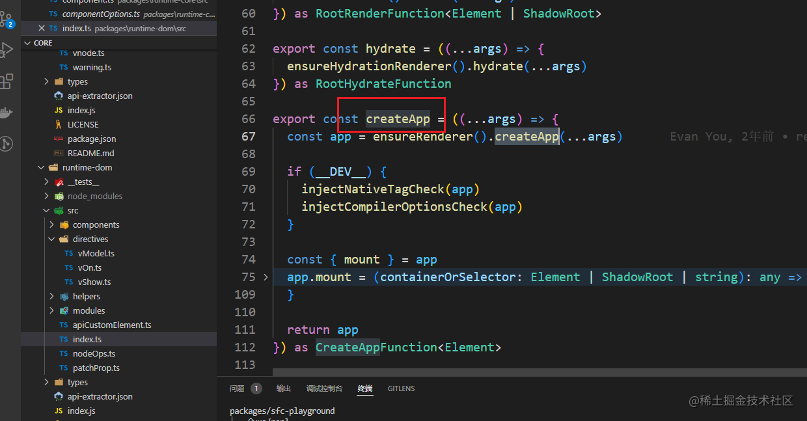This screenshot has height=421, width=807.
Task: Open apiCustomElement.ts file
Action: [x=112, y=325]
